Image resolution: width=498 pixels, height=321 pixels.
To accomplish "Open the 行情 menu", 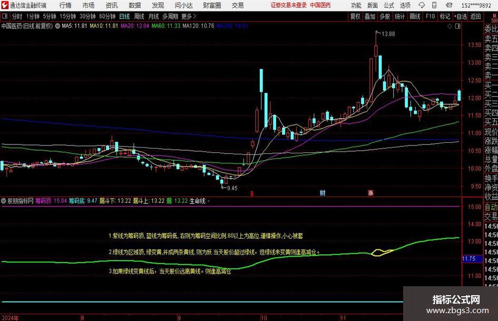I will [x=65, y=5].
